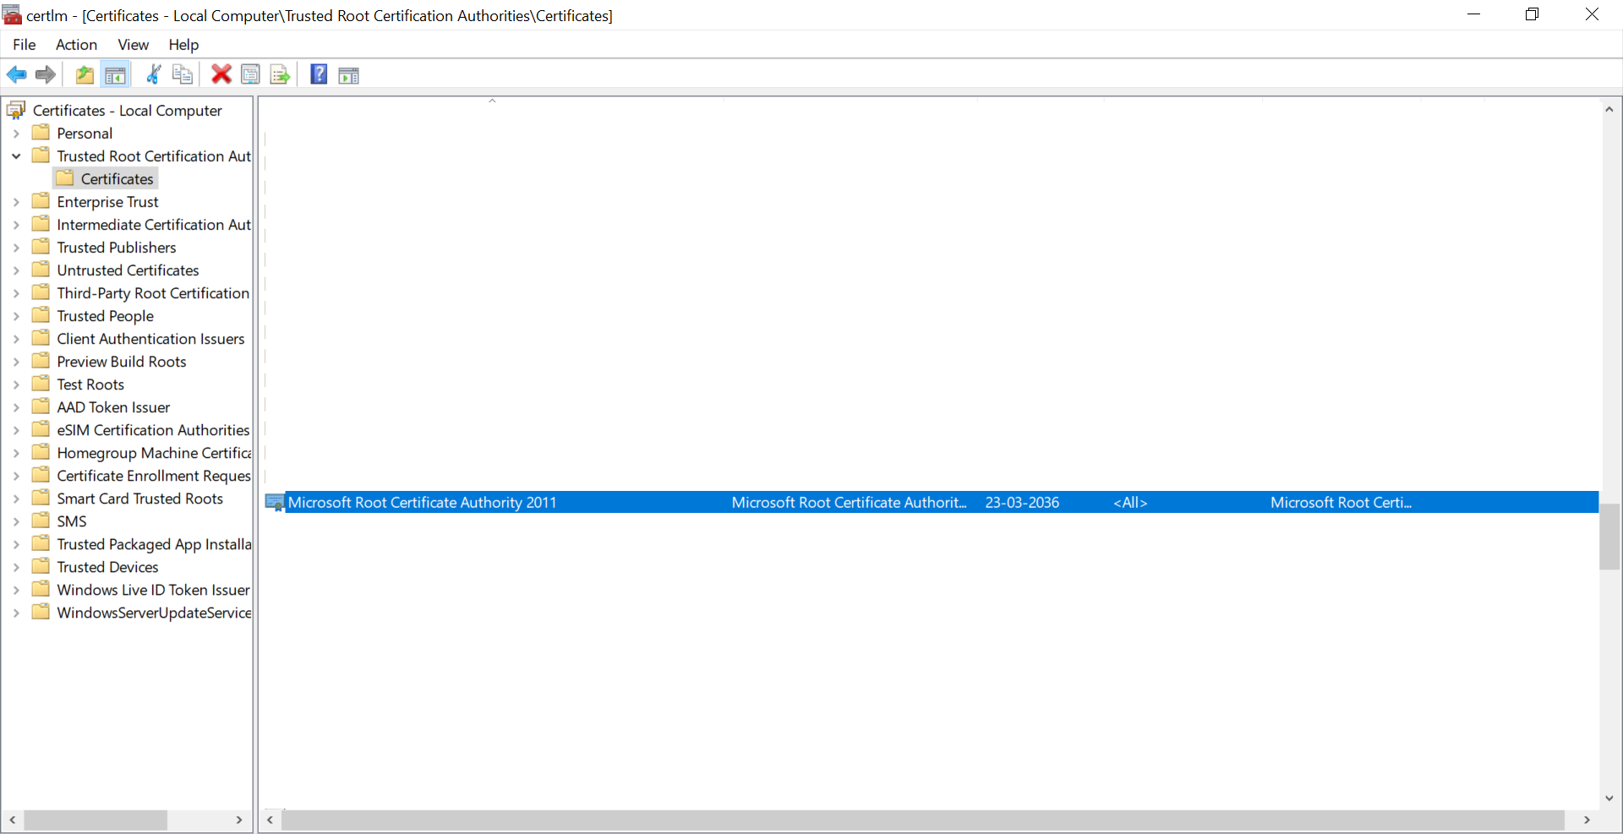The width and height of the screenshot is (1623, 834).
Task: Expand the Untrusted Certificates node
Action: pyautogui.click(x=16, y=270)
